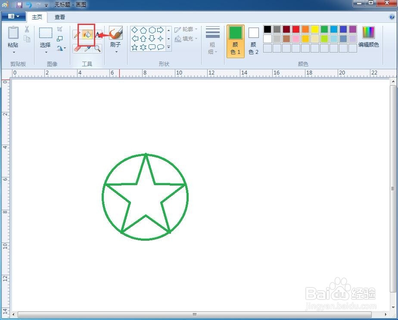This screenshot has height=320, width=398.
Task: Select the Eraser tool
Action: 77,49
